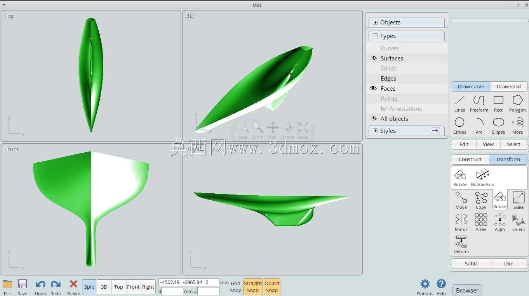Open Options gear

(x=425, y=287)
